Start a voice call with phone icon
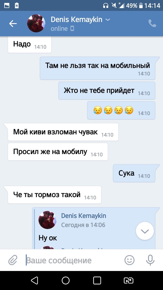The image size is (163, 290). tap(152, 23)
